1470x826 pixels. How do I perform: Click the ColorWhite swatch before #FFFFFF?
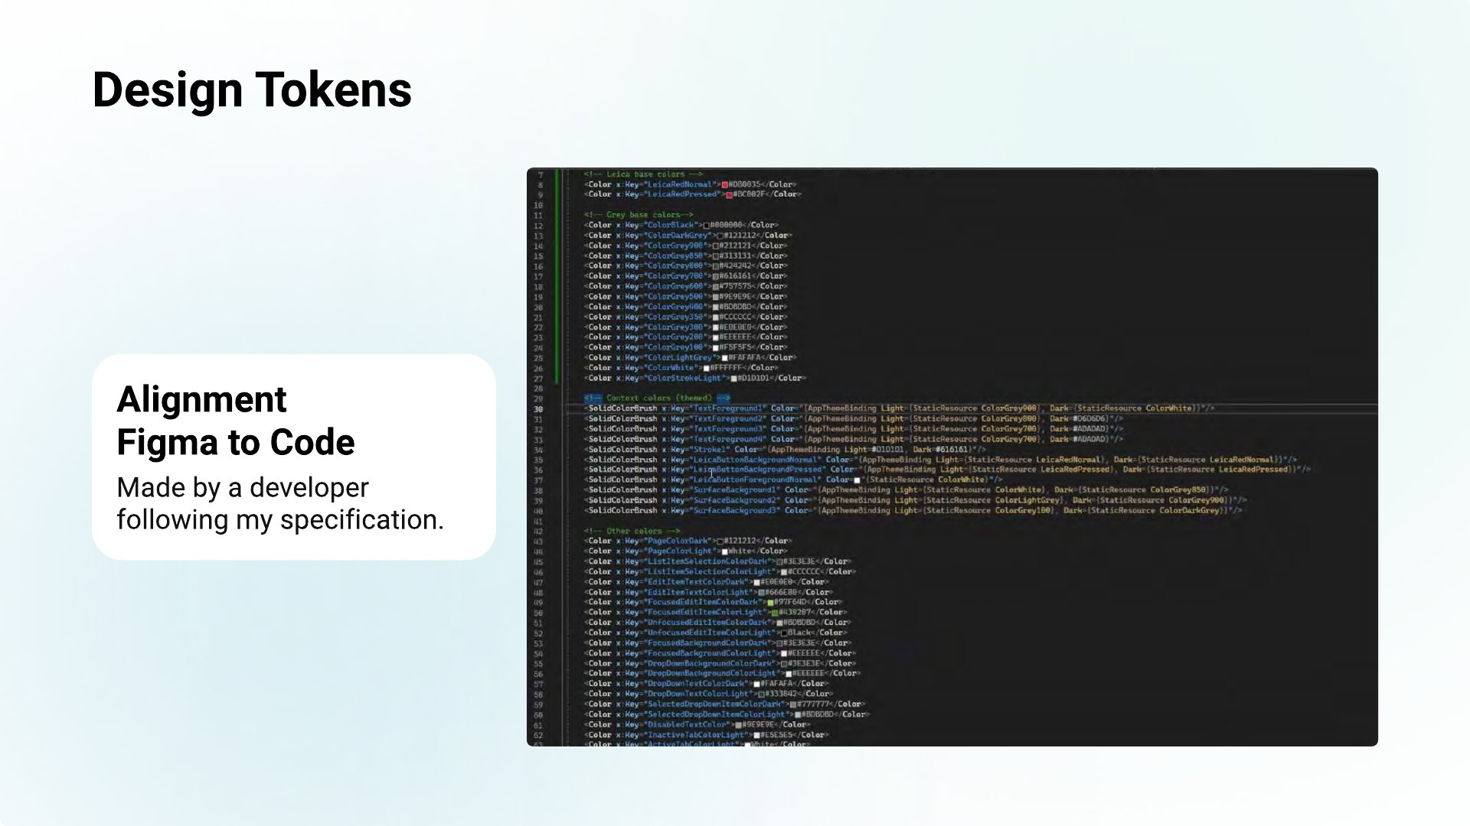click(706, 368)
